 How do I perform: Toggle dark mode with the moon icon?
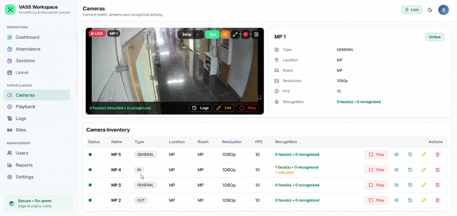430,10
